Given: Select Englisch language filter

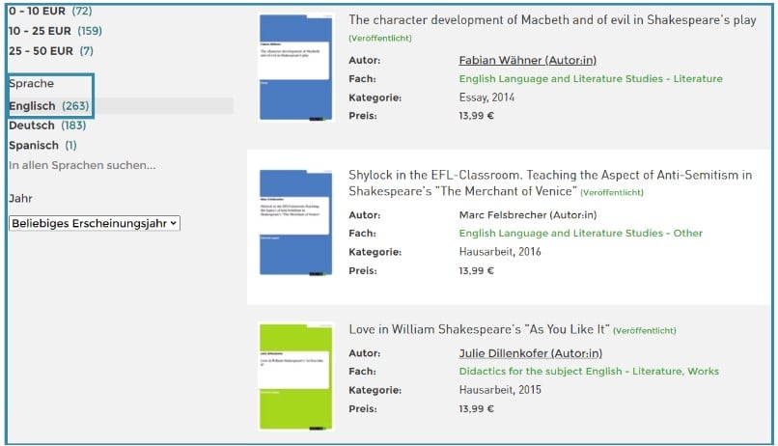Looking at the screenshot, I should click(x=48, y=105).
